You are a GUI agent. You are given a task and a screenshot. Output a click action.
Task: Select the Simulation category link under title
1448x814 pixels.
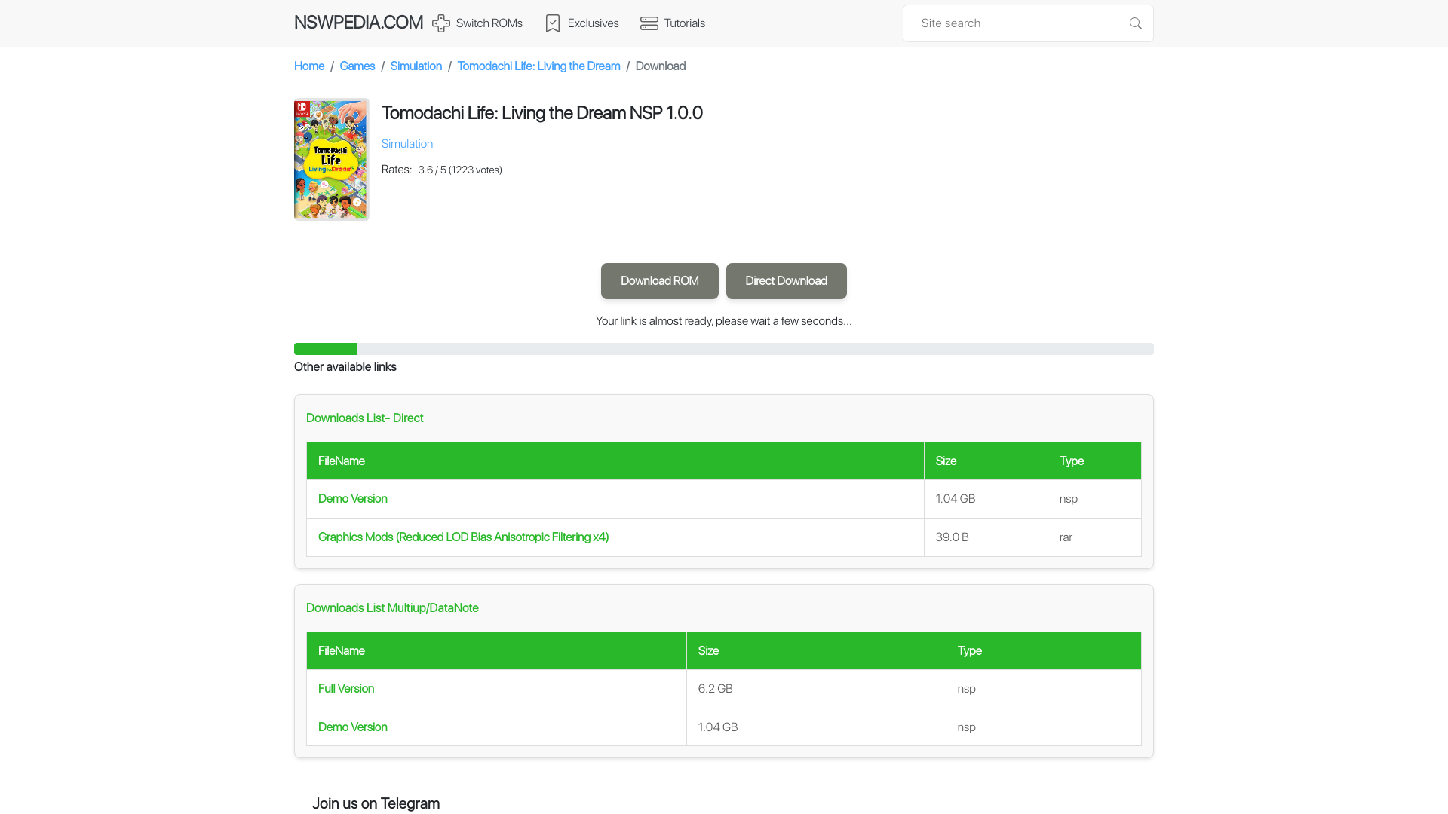[407, 144]
